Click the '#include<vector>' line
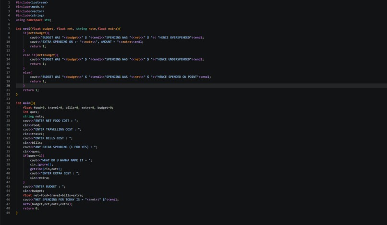 click(30, 11)
